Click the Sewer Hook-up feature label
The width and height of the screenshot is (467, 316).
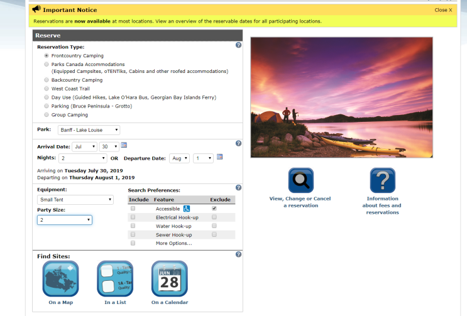[x=174, y=235]
